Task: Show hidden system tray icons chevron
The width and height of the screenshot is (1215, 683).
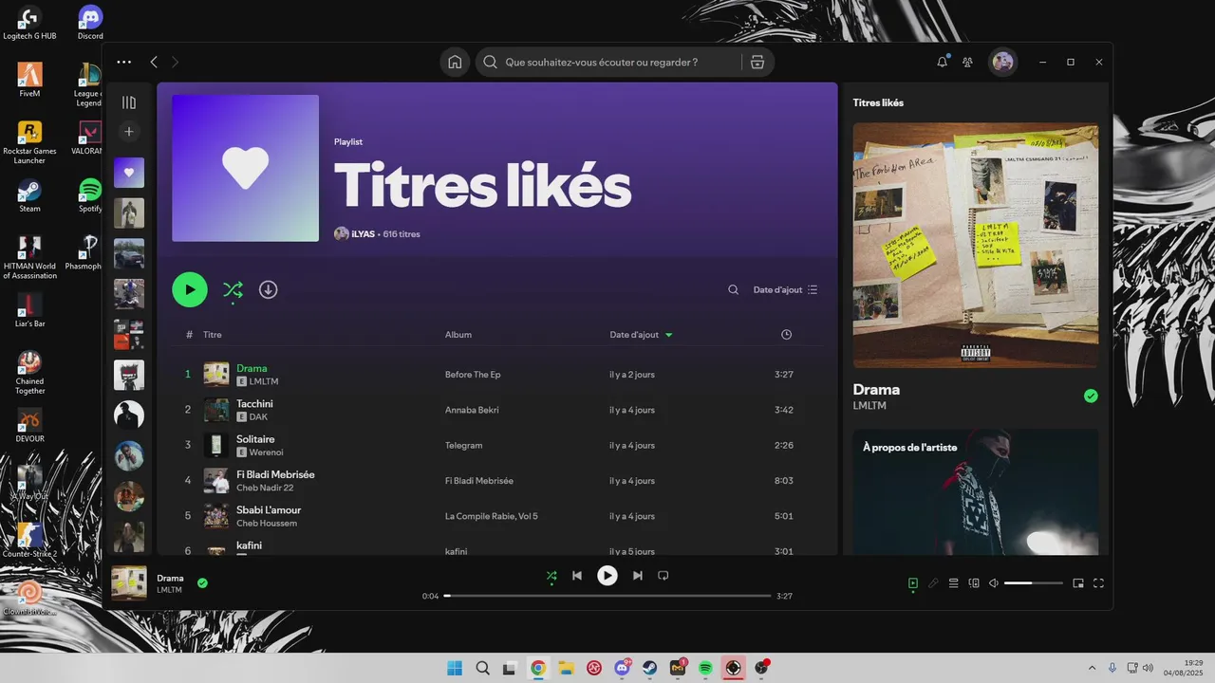Action: tap(1092, 668)
